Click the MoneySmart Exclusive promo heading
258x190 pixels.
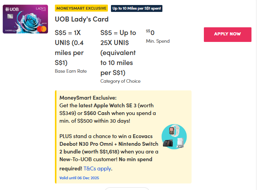[x=88, y=98]
